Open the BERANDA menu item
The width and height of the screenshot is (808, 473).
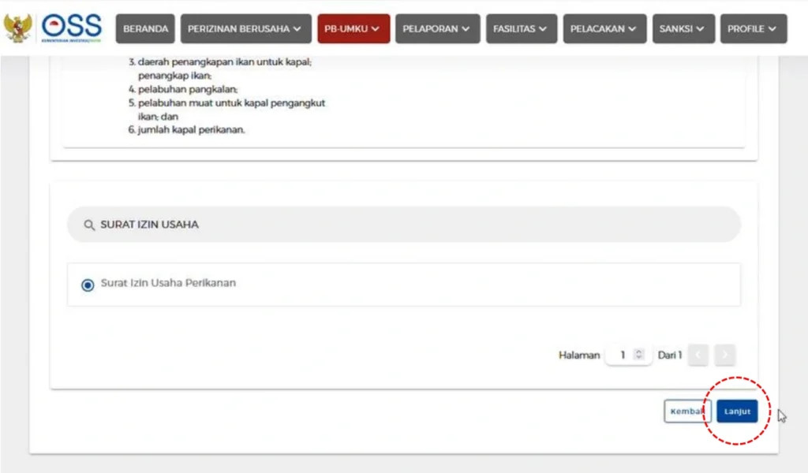pyautogui.click(x=145, y=29)
